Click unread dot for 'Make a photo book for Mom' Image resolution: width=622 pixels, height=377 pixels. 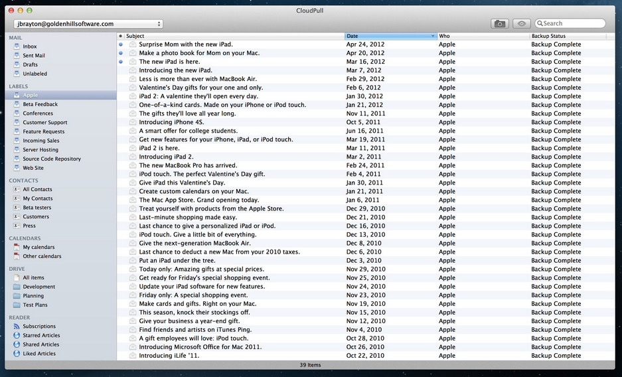[x=121, y=53]
